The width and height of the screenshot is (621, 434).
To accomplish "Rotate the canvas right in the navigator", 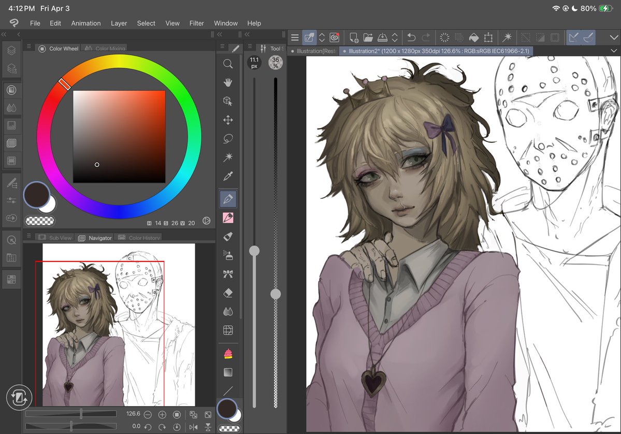I will coord(163,427).
